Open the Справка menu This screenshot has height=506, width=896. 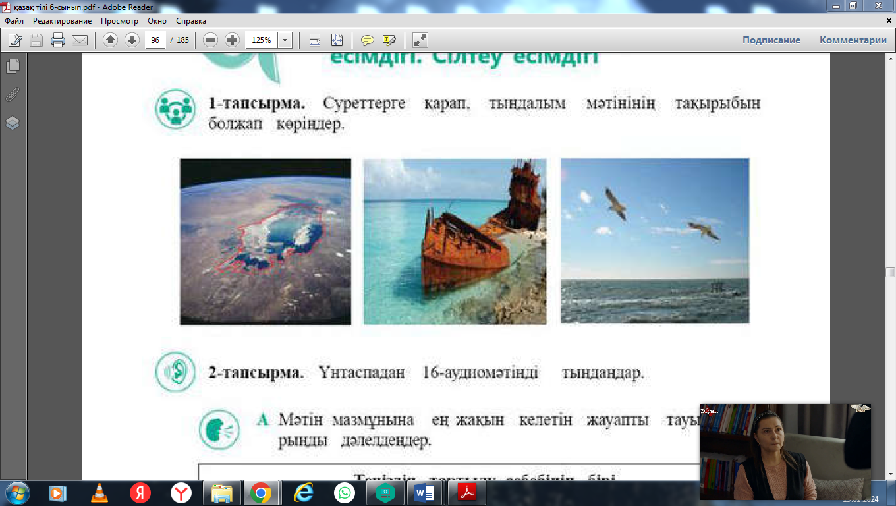pos(191,21)
